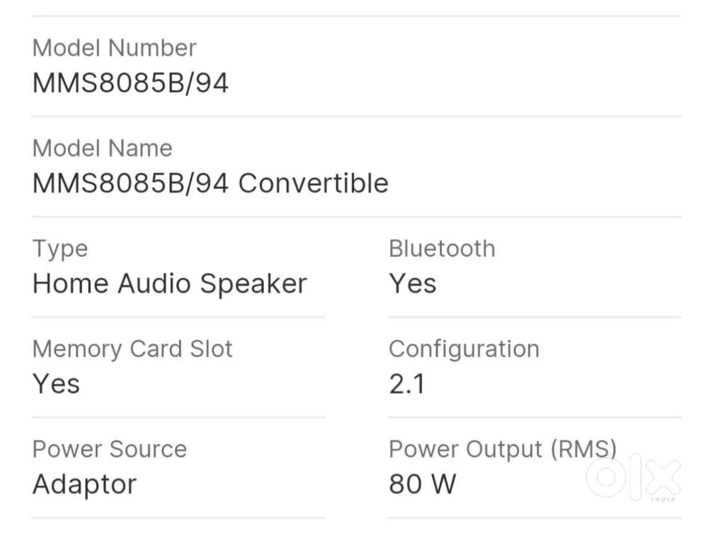
Task: Click the Model Name label
Action: click(x=103, y=149)
